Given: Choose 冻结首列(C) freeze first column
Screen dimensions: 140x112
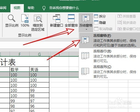Looking at the screenshot, I should (x=110, y=71).
